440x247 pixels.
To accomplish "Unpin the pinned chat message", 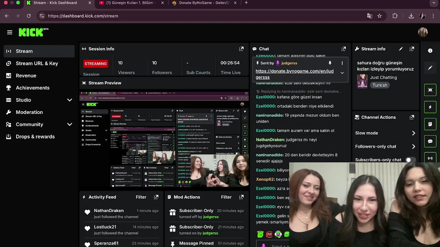I will (x=330, y=63).
